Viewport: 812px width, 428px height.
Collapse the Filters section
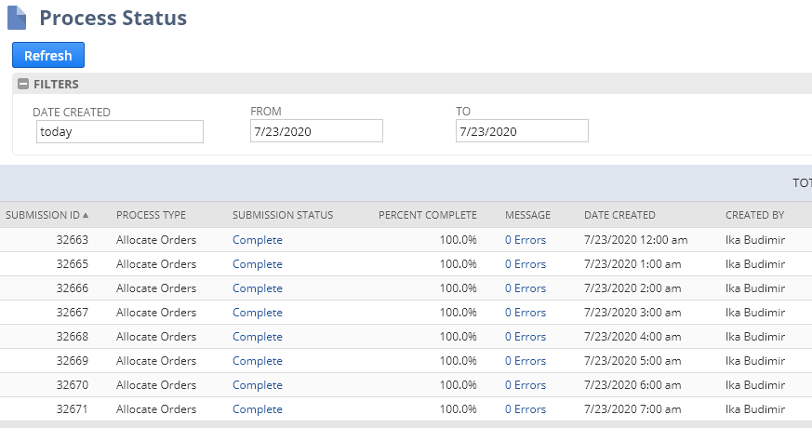tap(23, 85)
